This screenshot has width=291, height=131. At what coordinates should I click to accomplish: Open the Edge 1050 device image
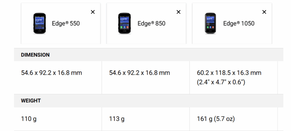(x=211, y=24)
